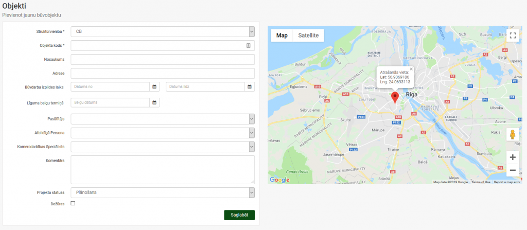The width and height of the screenshot is (527, 230).
Task: Toggle fullscreen view of the map
Action: click(513, 36)
